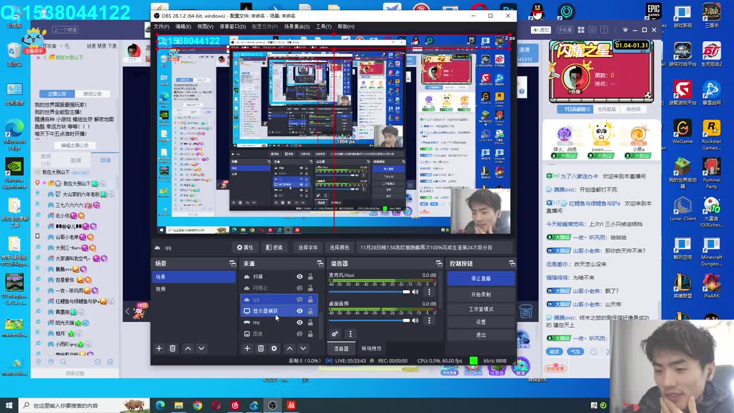The height and width of the screenshot is (413, 734).
Task: Toggle visibility of the mc source
Action: pyautogui.click(x=299, y=322)
